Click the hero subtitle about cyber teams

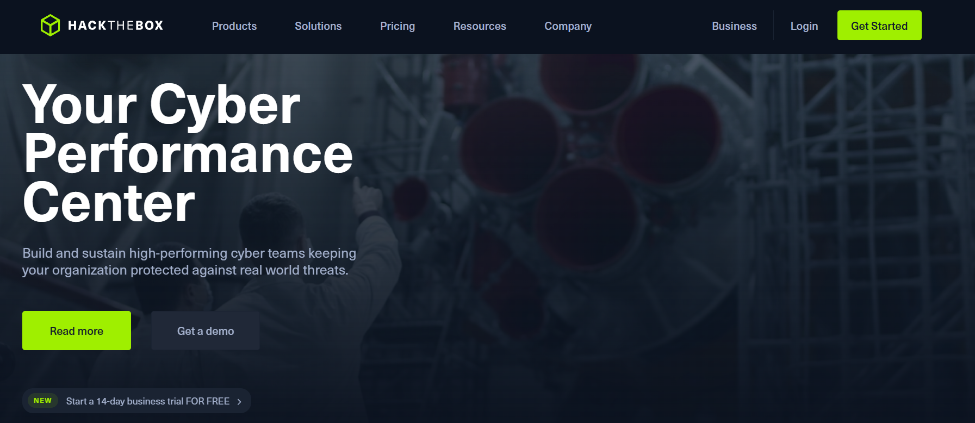(x=189, y=262)
